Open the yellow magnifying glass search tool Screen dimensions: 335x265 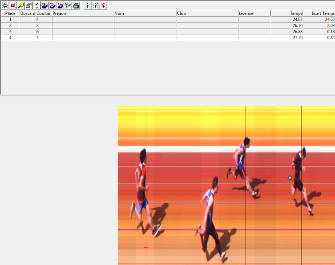[x=21, y=5]
